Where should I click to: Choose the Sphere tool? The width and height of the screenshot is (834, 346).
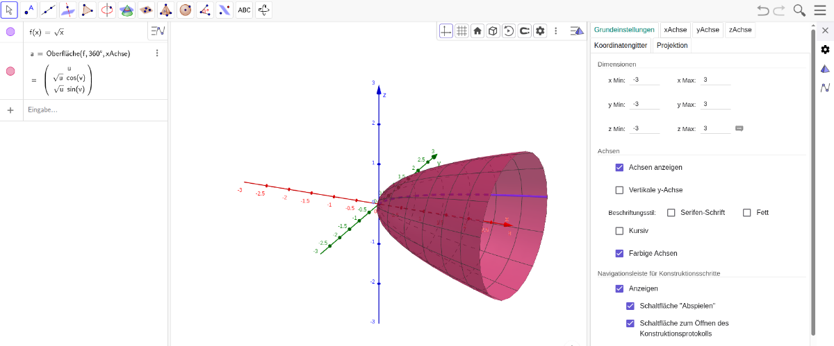(185, 10)
